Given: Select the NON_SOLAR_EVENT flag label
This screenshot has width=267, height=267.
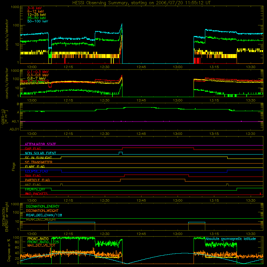Looking at the screenshot, I should pyautogui.click(x=40, y=153).
